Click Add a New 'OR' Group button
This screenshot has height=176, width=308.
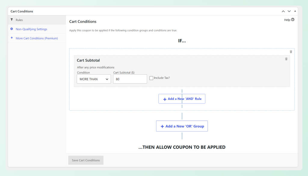click(x=182, y=126)
